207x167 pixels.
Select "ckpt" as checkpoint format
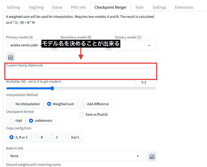click(16, 120)
